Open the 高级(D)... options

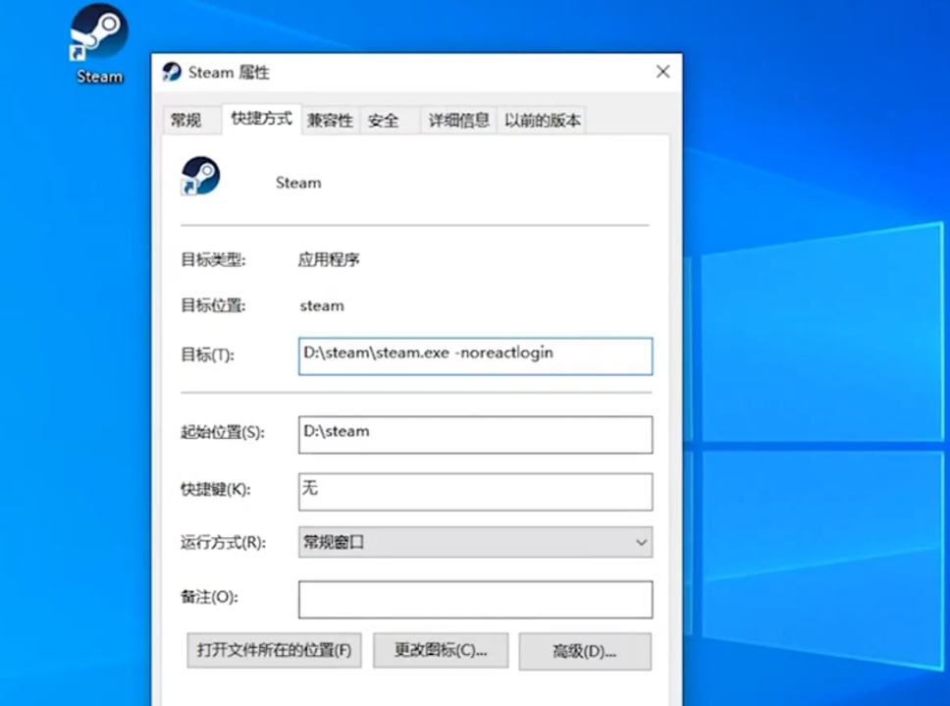click(x=584, y=651)
